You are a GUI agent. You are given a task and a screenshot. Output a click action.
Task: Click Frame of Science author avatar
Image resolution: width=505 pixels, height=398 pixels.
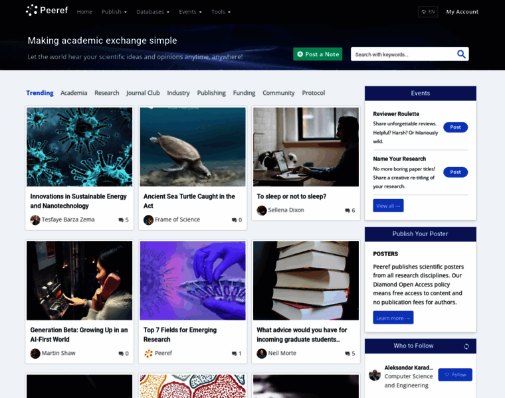click(148, 220)
